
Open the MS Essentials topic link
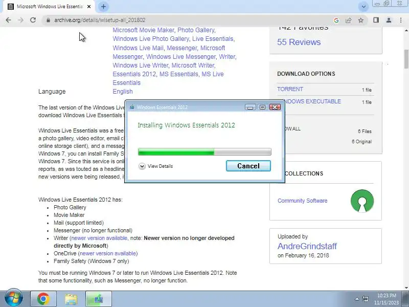178,74
